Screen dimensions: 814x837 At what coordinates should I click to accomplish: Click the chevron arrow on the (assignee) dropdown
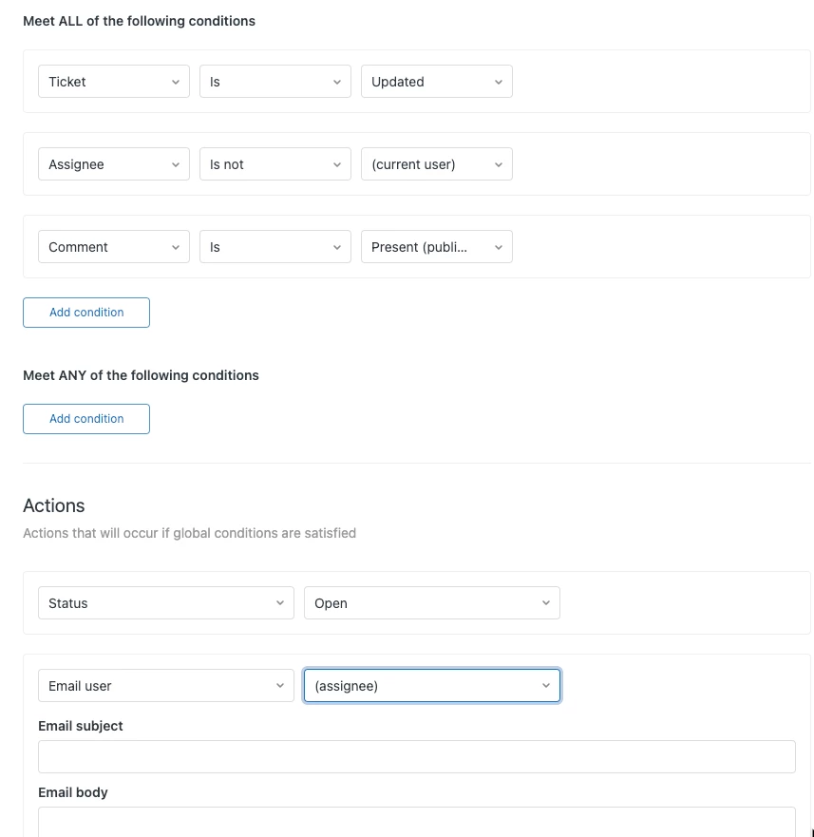545,685
